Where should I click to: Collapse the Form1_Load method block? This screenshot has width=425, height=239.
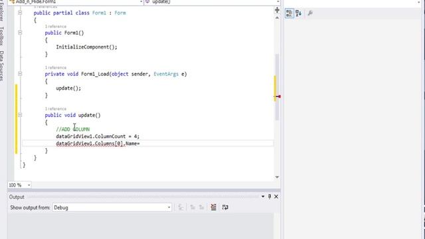pos(20,74)
